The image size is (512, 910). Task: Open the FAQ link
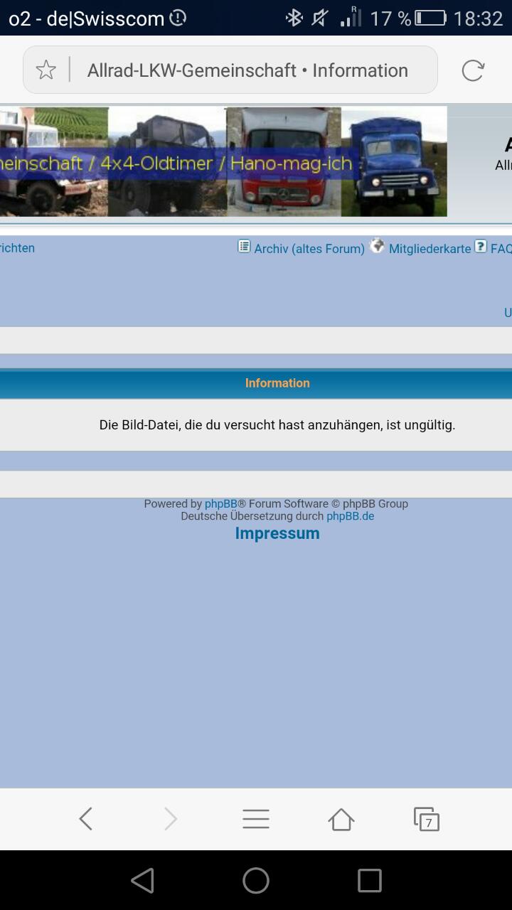click(501, 249)
